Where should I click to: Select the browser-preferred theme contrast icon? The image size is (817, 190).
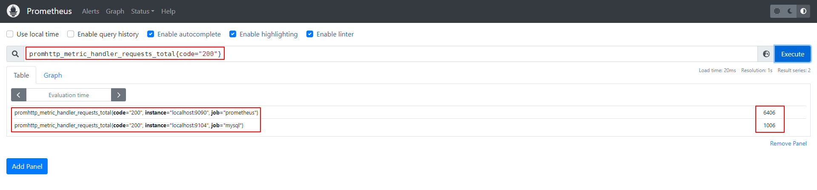click(803, 11)
